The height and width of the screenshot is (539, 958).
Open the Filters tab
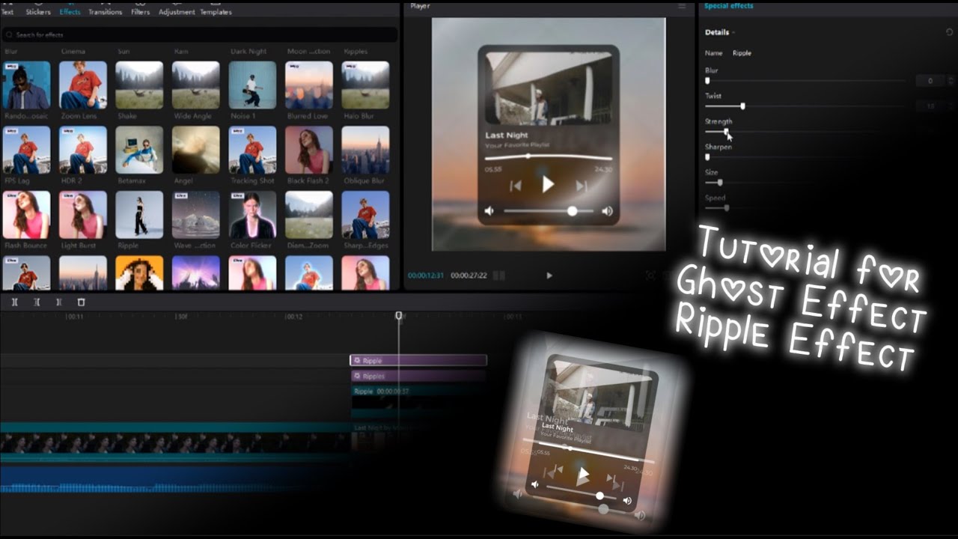141,12
